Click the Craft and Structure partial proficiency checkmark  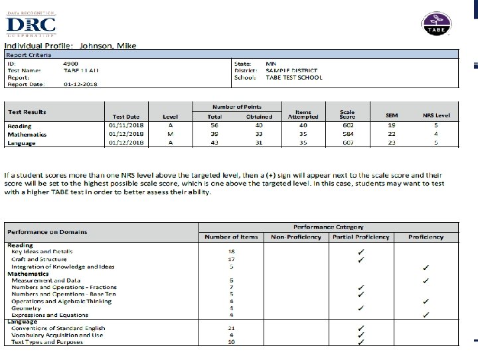pos(361,260)
